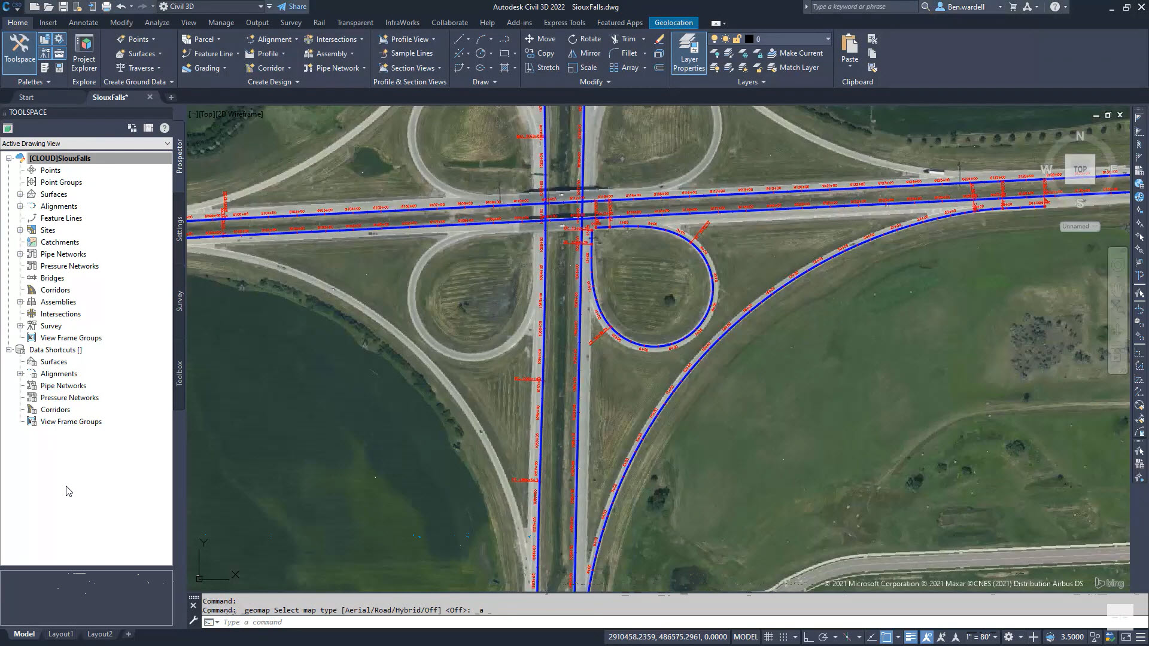
Task: Click the Share button in title bar
Action: (293, 7)
